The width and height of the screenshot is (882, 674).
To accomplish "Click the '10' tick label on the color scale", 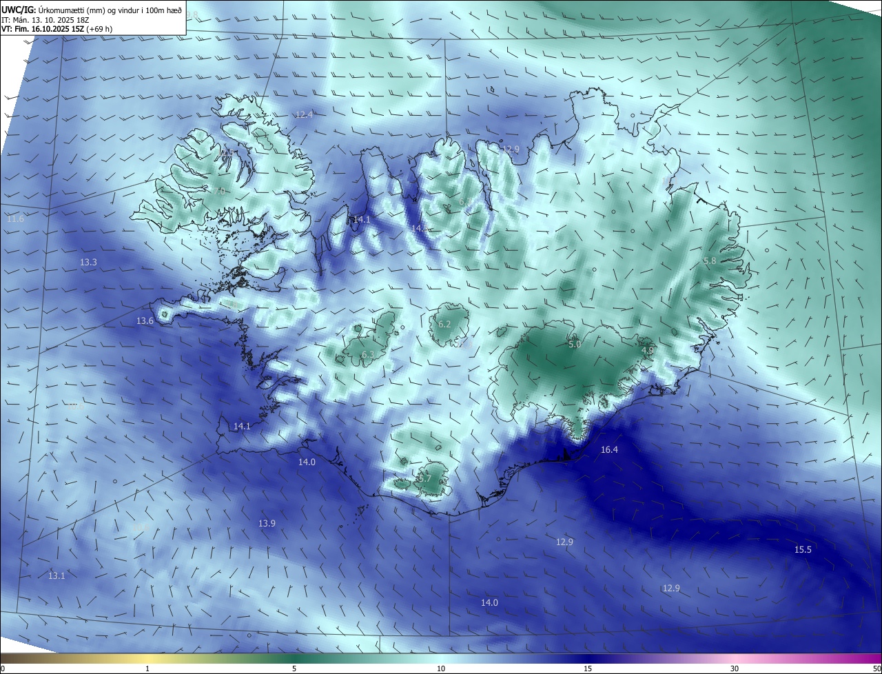I will 441,668.
